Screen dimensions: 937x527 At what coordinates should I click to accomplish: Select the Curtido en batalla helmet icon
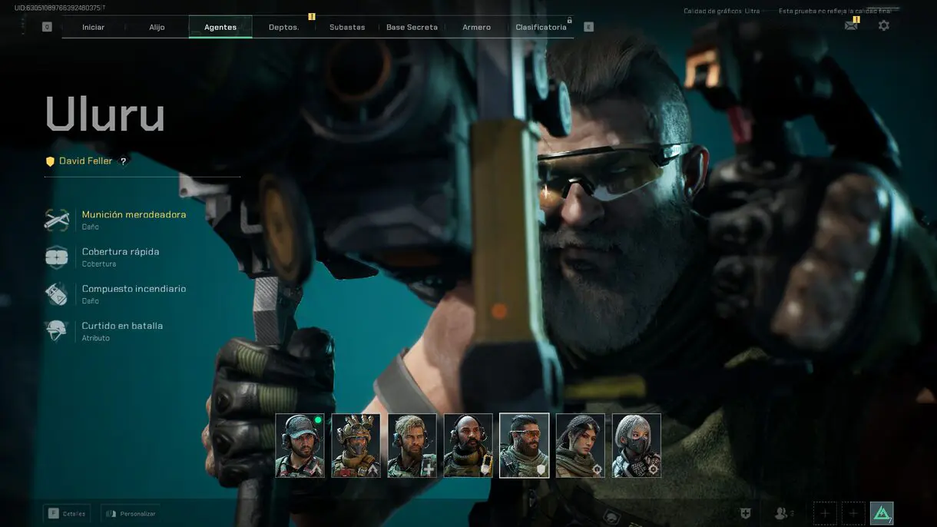57,331
